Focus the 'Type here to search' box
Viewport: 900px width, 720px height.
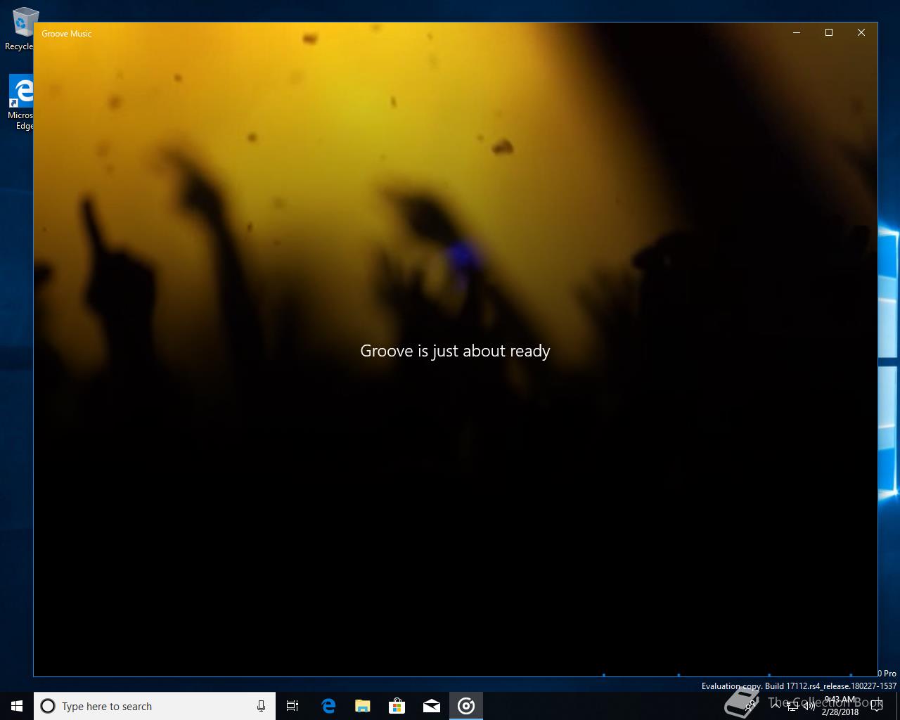(x=155, y=706)
